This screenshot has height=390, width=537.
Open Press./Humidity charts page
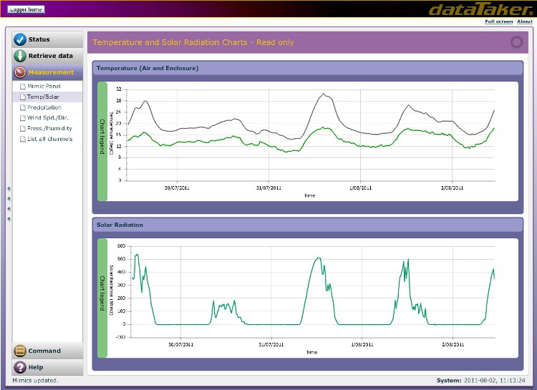point(49,129)
